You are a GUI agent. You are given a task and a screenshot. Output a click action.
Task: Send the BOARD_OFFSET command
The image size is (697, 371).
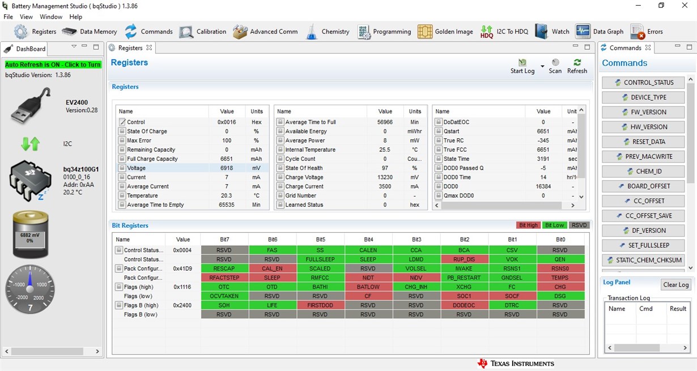(x=643, y=186)
